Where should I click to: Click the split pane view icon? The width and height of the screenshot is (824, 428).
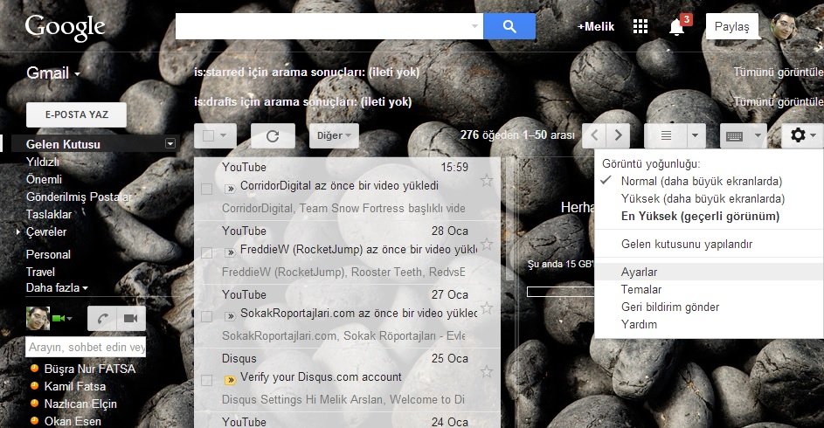[x=666, y=136]
